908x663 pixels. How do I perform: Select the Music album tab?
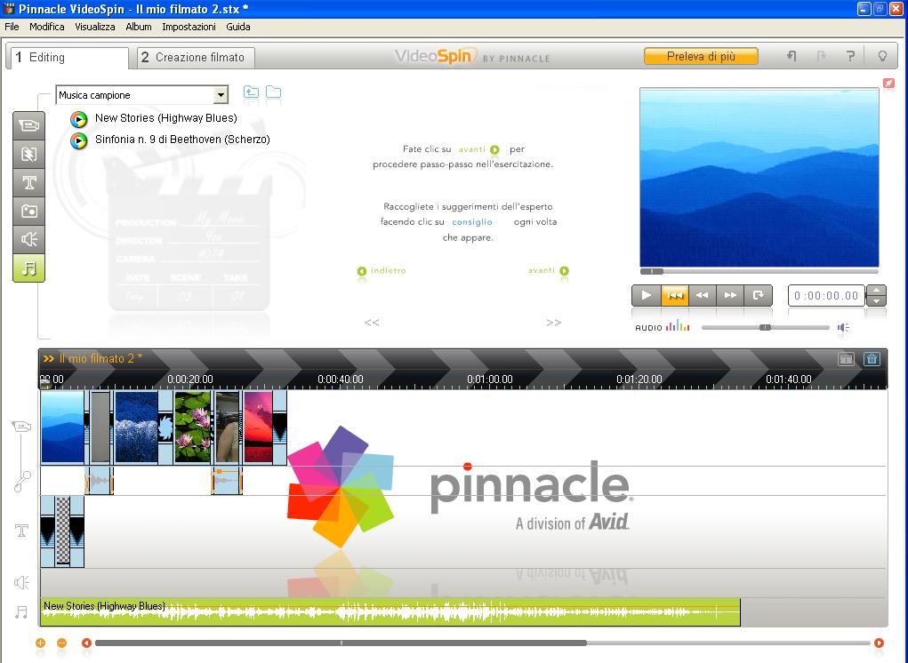coord(29,268)
